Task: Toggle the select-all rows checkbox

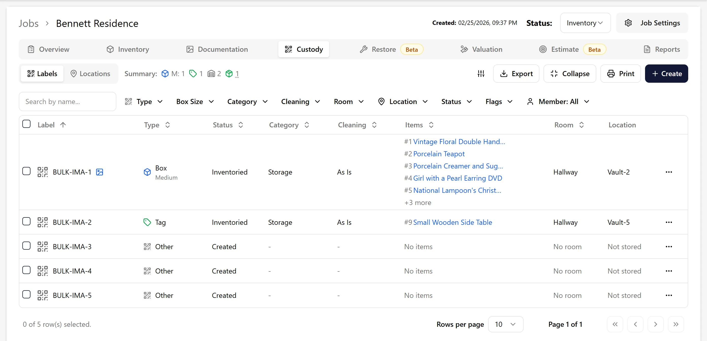Action: 26,124
